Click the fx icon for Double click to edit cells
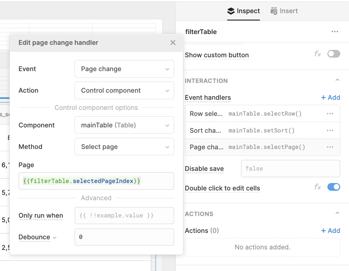 (x=318, y=187)
